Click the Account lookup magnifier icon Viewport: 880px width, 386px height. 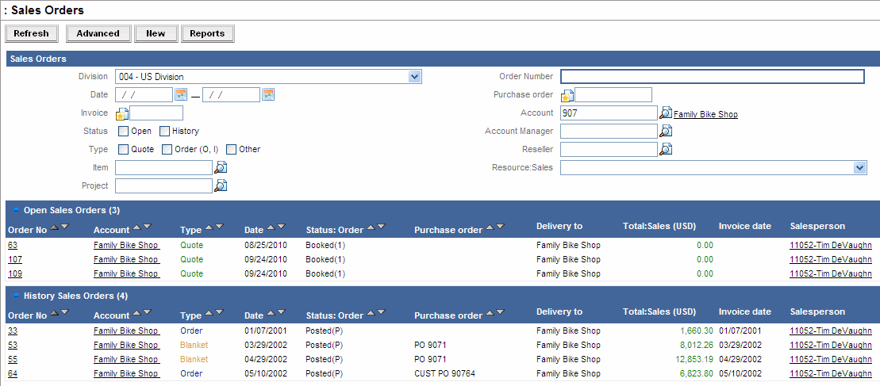pyautogui.click(x=666, y=113)
